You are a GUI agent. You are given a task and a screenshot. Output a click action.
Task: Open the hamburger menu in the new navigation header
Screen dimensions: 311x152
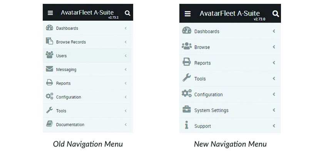(x=187, y=14)
